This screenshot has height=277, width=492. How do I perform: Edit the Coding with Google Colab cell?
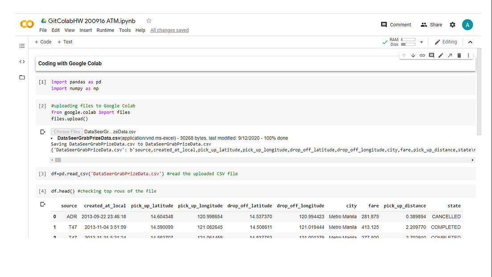441,55
